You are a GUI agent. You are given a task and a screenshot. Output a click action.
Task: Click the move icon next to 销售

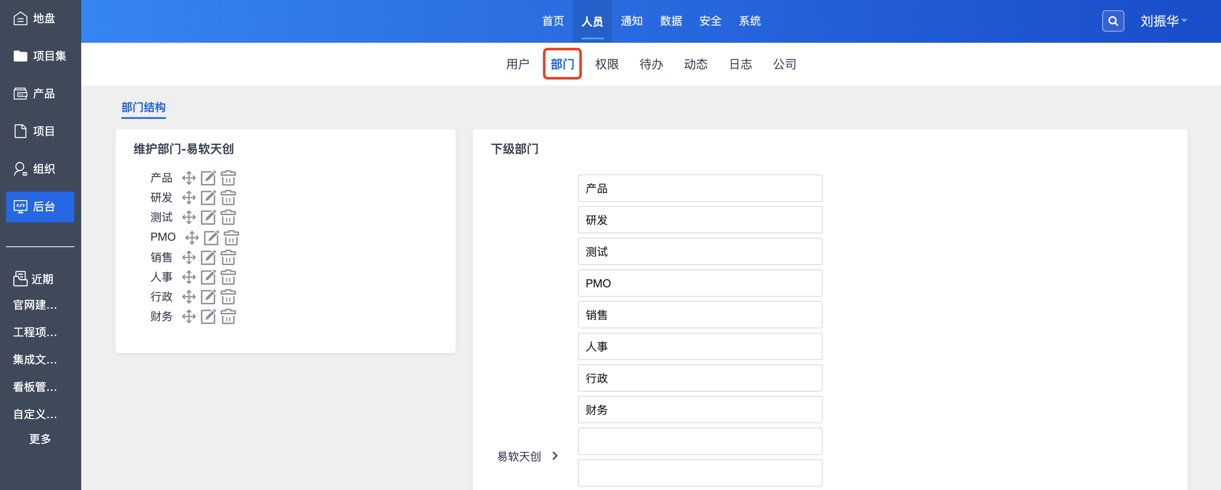click(x=189, y=257)
